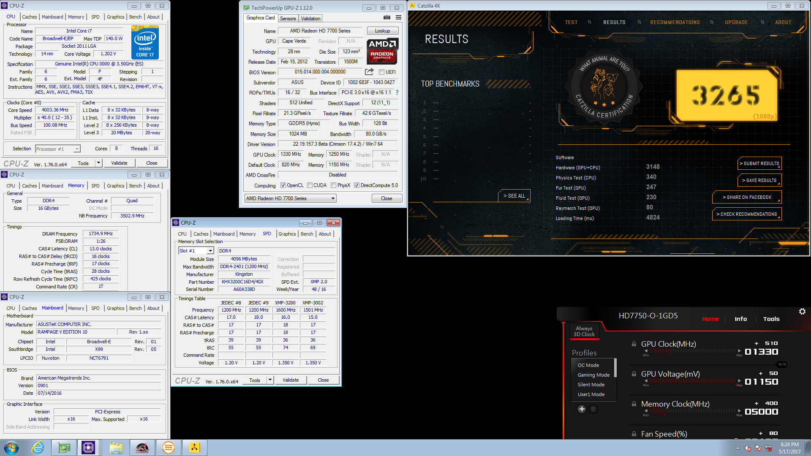811x456 pixels.
Task: Decrease GPU Clock with left arrow
Action: tap(646, 351)
